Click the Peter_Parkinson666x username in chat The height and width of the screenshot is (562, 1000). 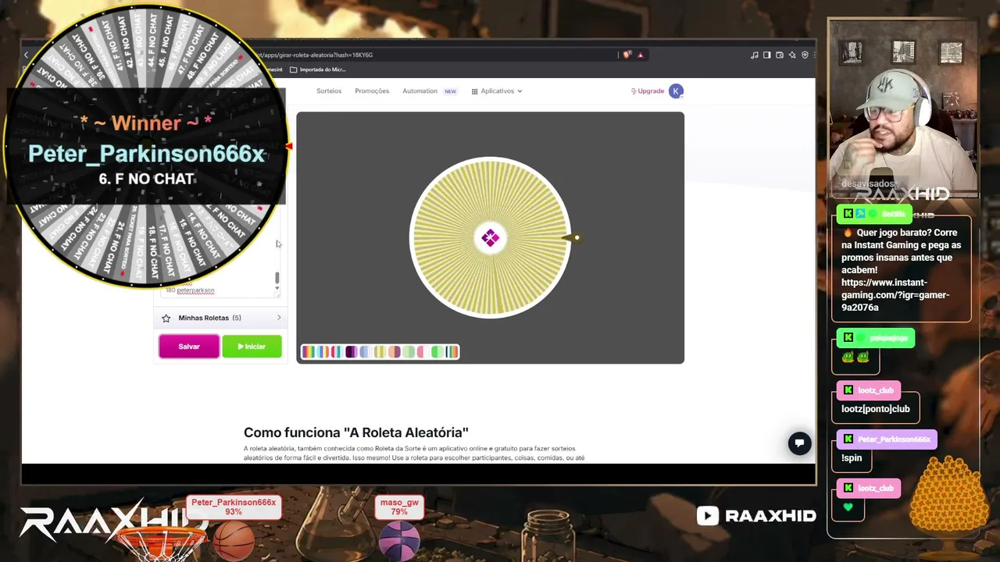[894, 439]
